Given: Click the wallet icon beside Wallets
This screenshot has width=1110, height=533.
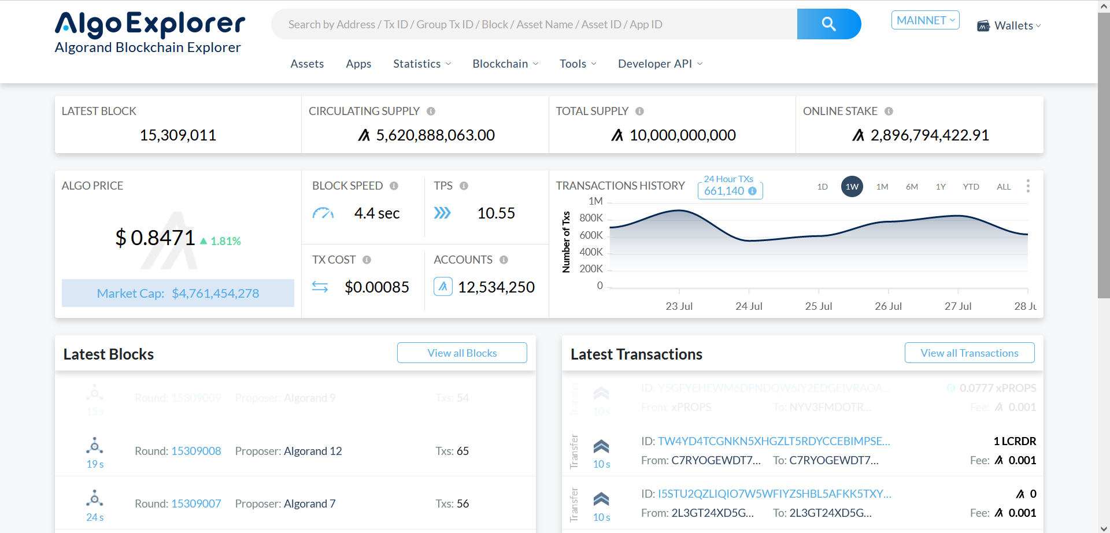Looking at the screenshot, I should pos(983,26).
